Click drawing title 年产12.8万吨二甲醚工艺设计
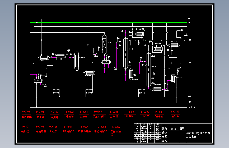This screenshot has width=229, height=148. tap(198, 135)
